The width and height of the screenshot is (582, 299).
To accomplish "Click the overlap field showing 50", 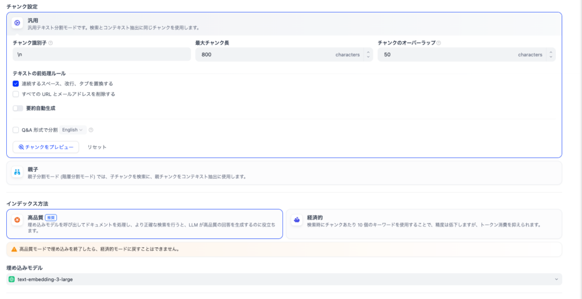I will [x=467, y=54].
